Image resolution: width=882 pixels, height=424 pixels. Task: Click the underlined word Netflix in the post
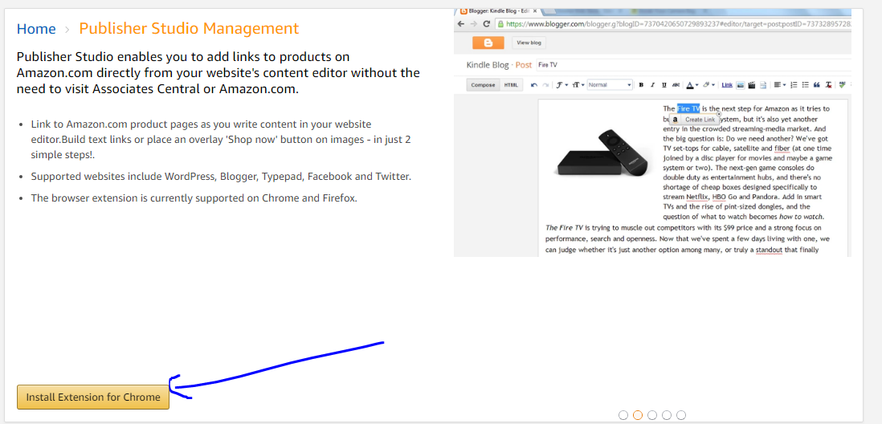(x=698, y=197)
